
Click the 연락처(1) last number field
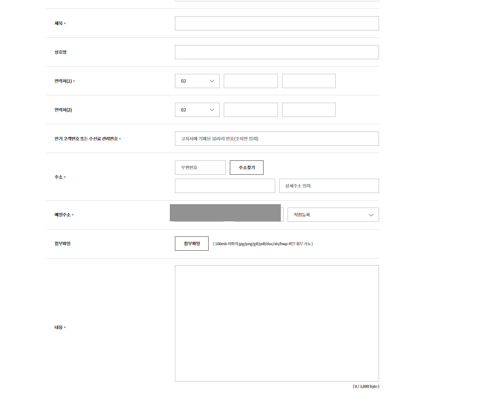point(309,81)
